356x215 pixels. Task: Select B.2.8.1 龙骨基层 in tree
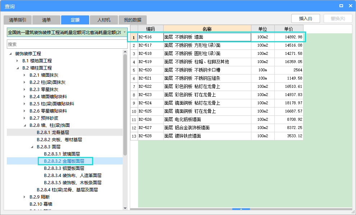(53, 132)
